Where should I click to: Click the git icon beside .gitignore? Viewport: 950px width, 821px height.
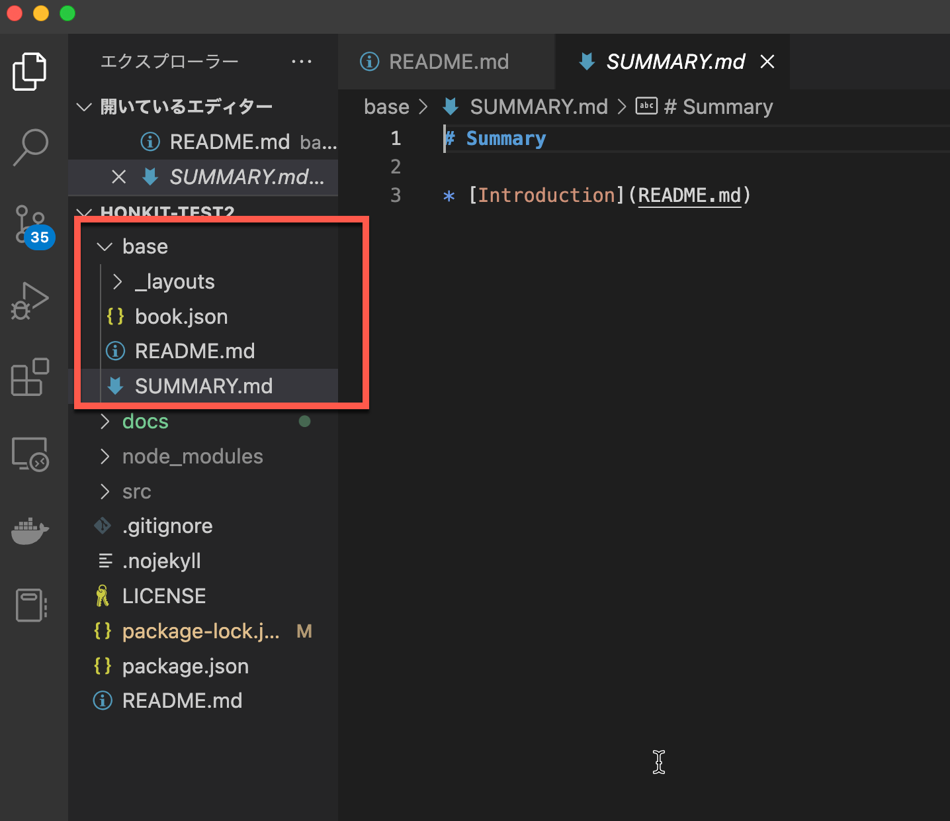103,526
